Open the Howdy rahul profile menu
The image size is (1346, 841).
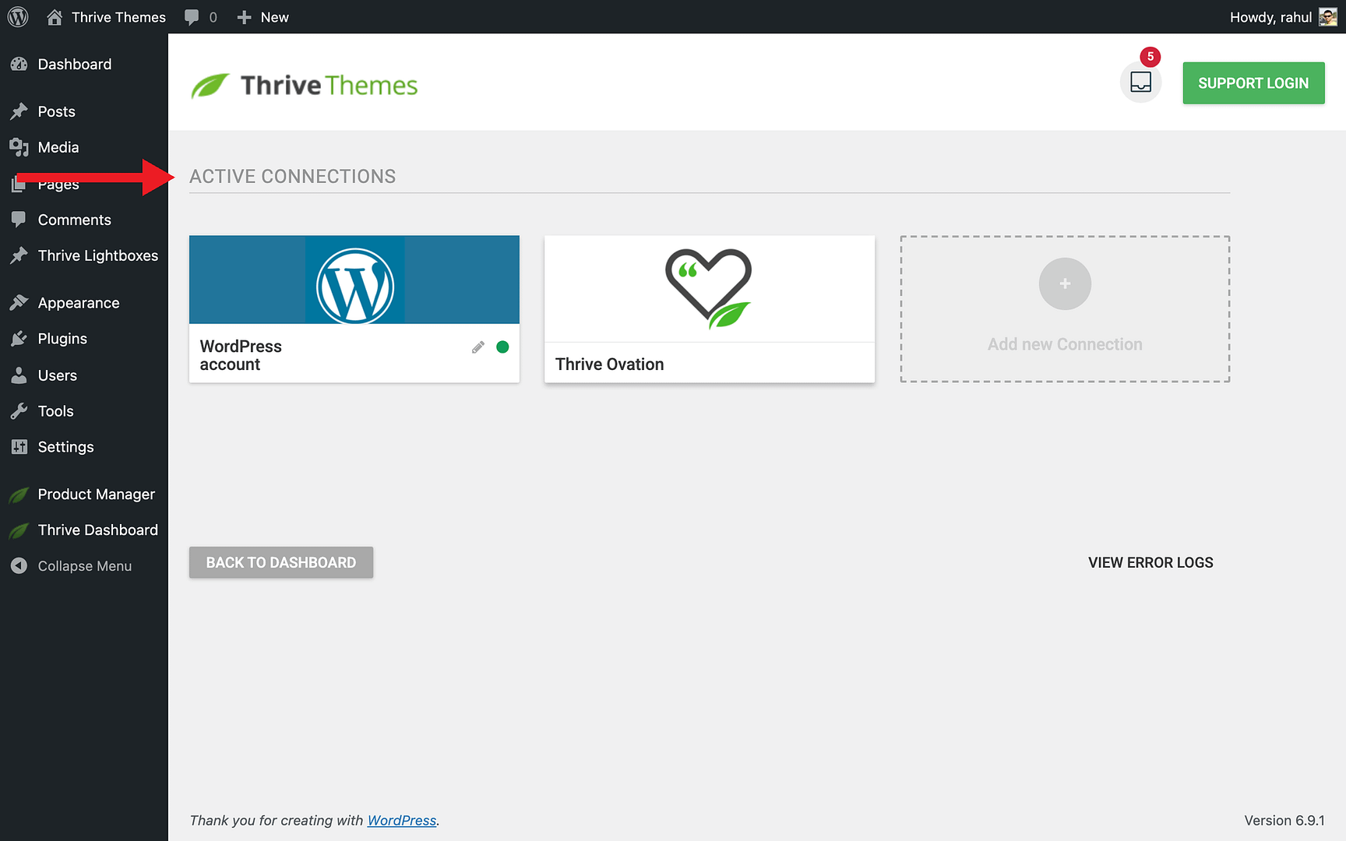coord(1270,16)
